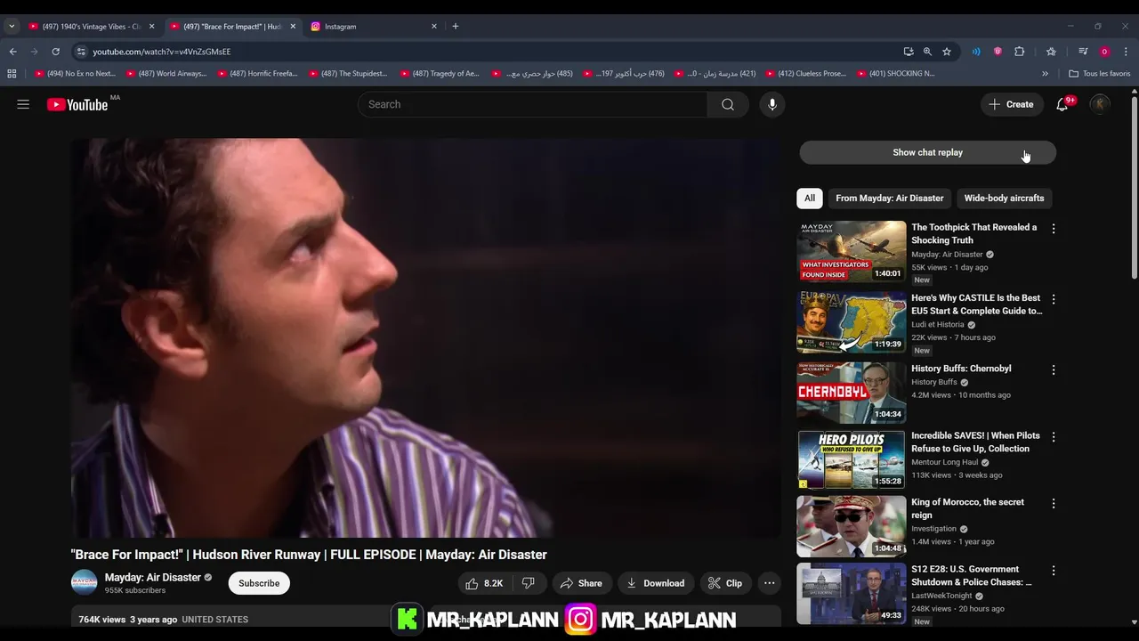The image size is (1139, 641).
Task: Open the three-dot more actions under video
Action: pos(769,583)
